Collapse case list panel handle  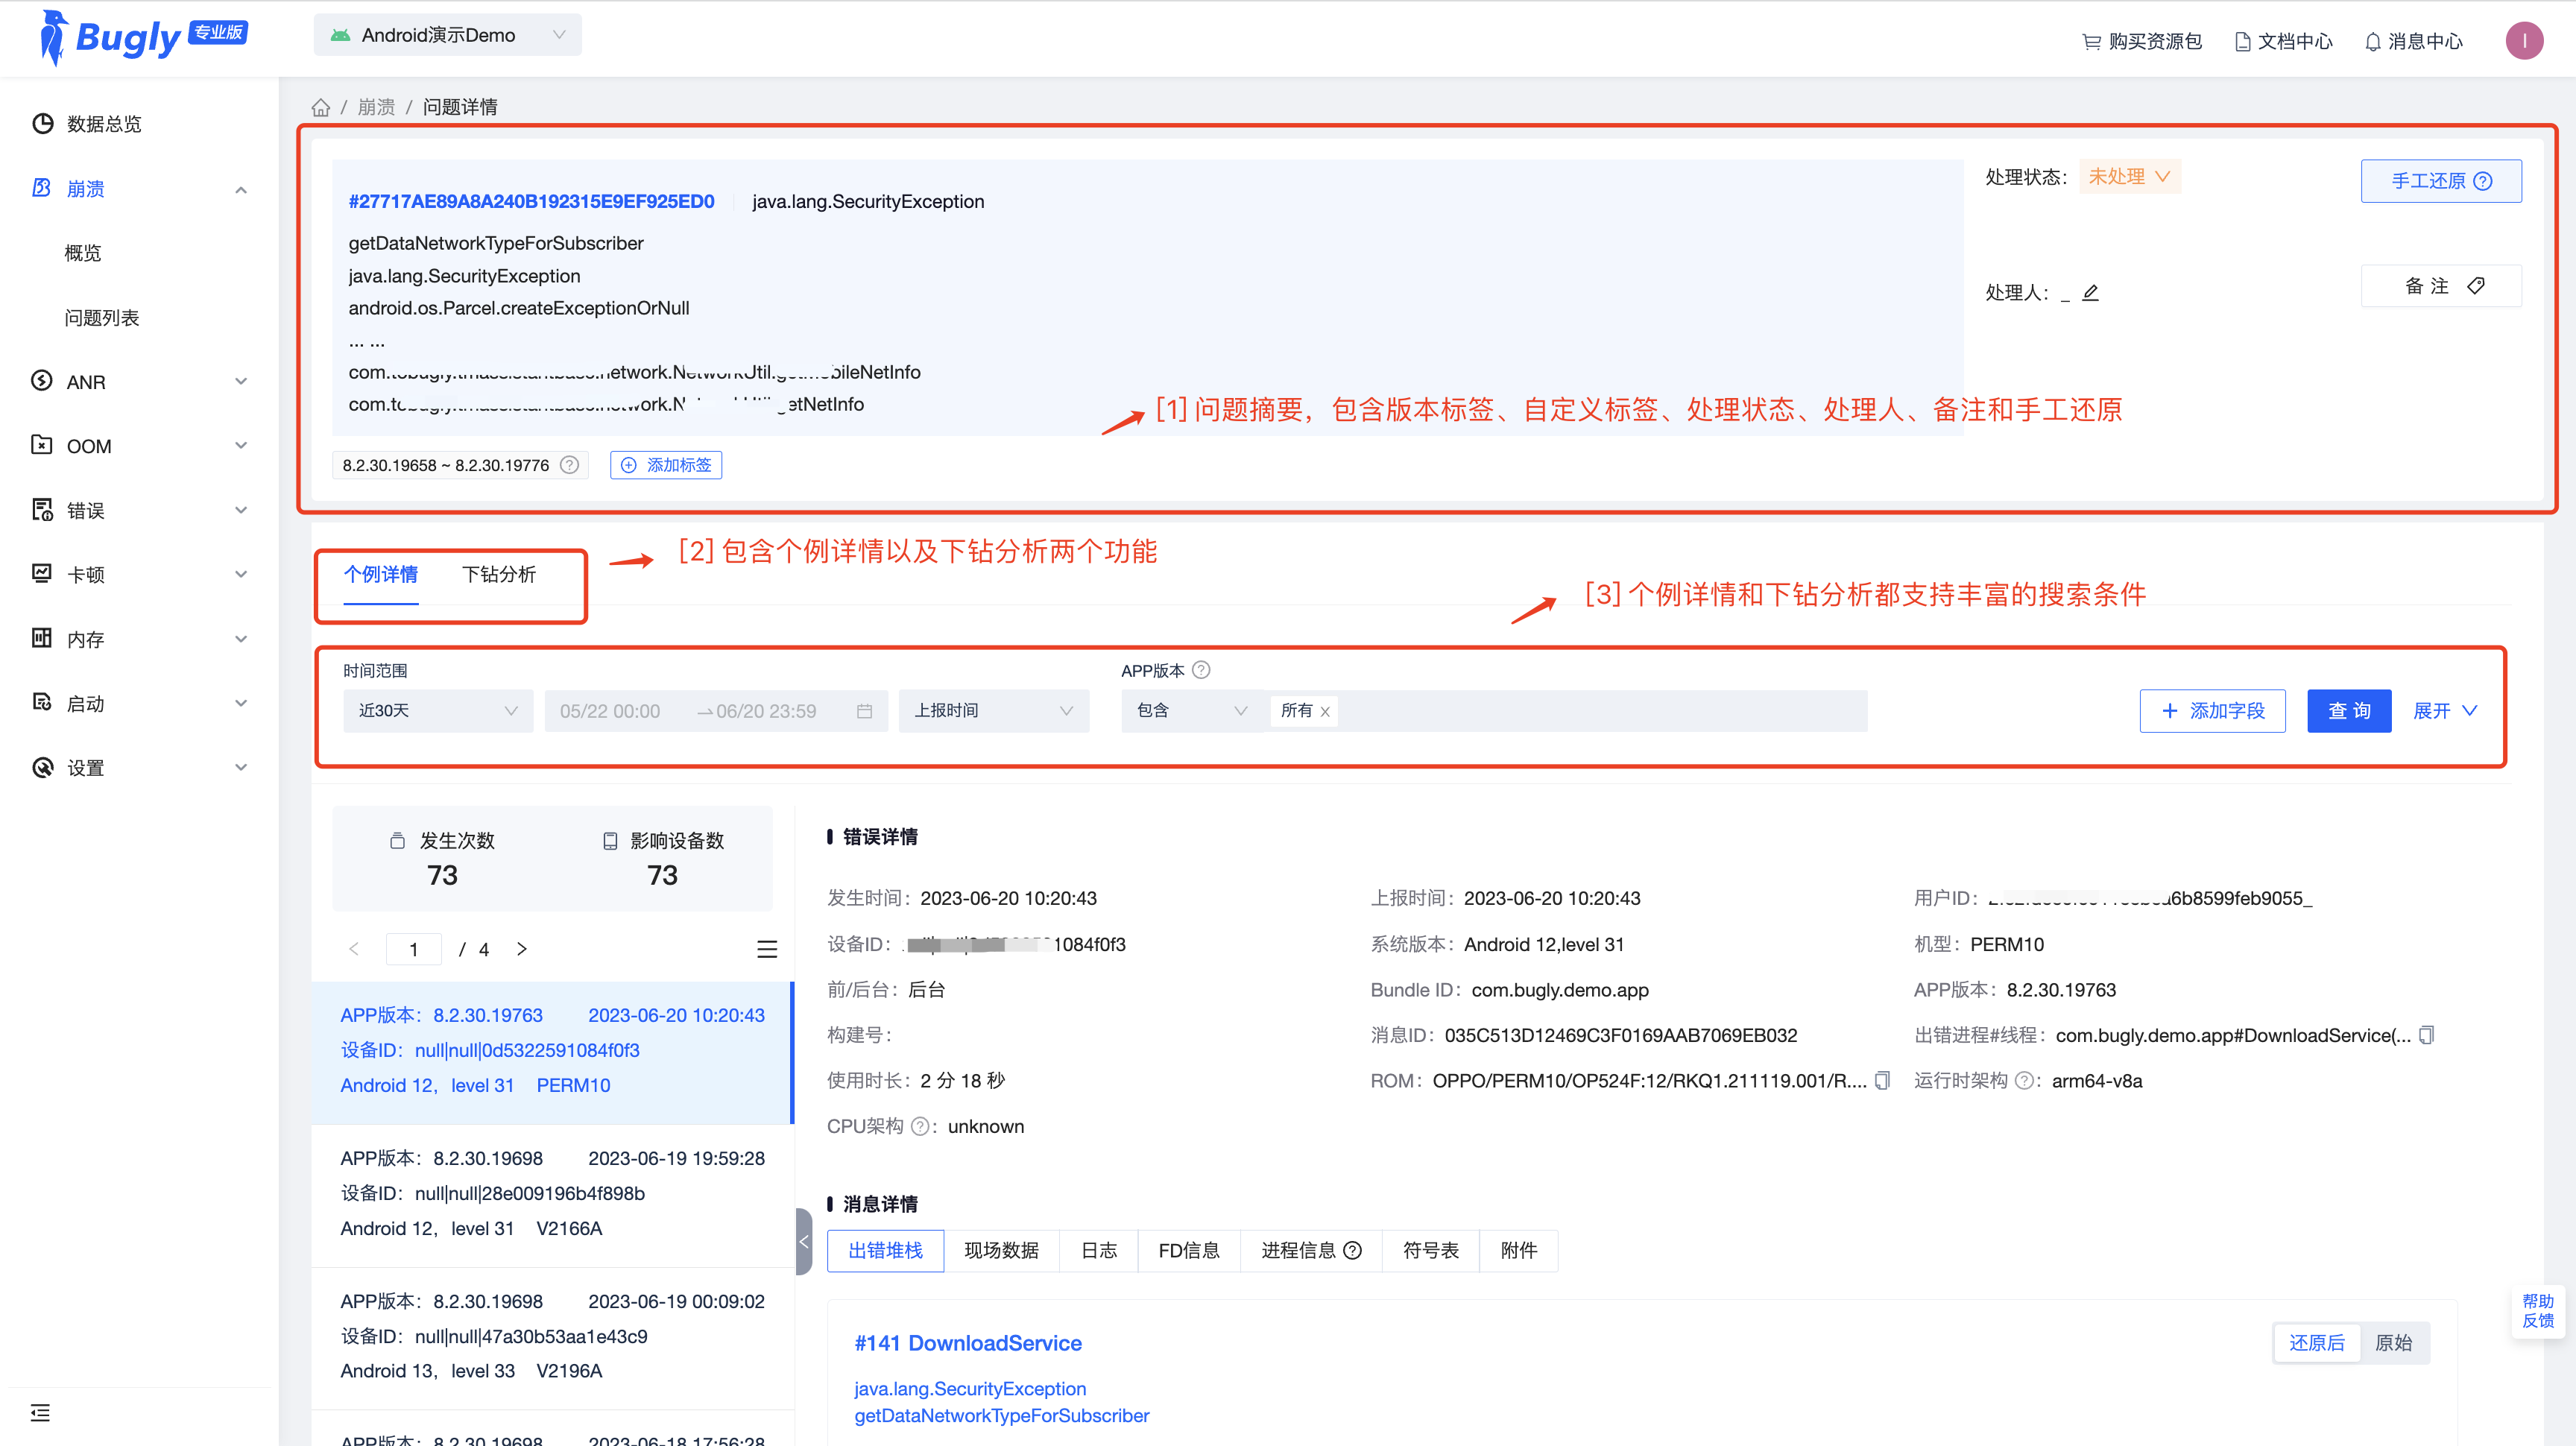click(803, 1242)
